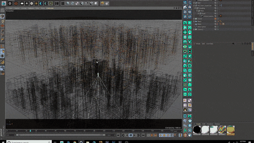Image resolution: width=254 pixels, height=143 pixels.
Task: Open the viewport View menu
Action: coord(11,8)
